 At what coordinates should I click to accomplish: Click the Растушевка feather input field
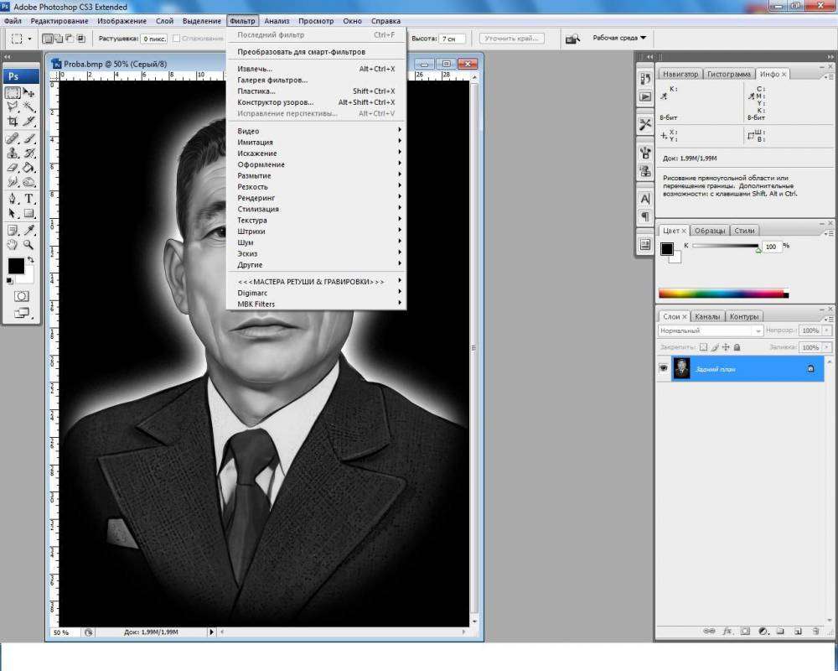(153, 39)
